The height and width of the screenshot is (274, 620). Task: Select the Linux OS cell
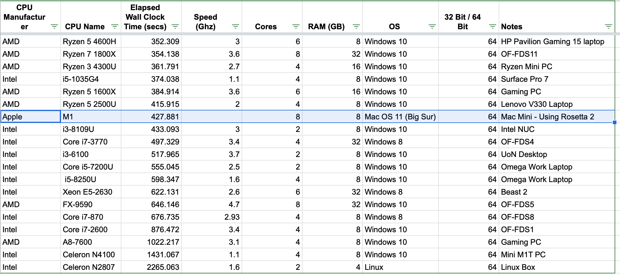[x=400, y=267]
